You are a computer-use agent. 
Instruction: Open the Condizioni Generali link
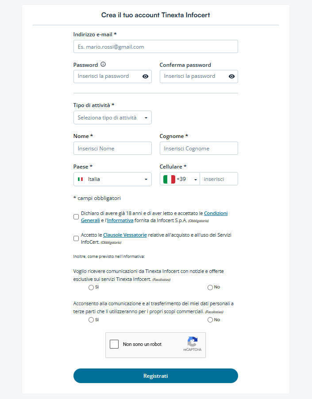click(154, 217)
